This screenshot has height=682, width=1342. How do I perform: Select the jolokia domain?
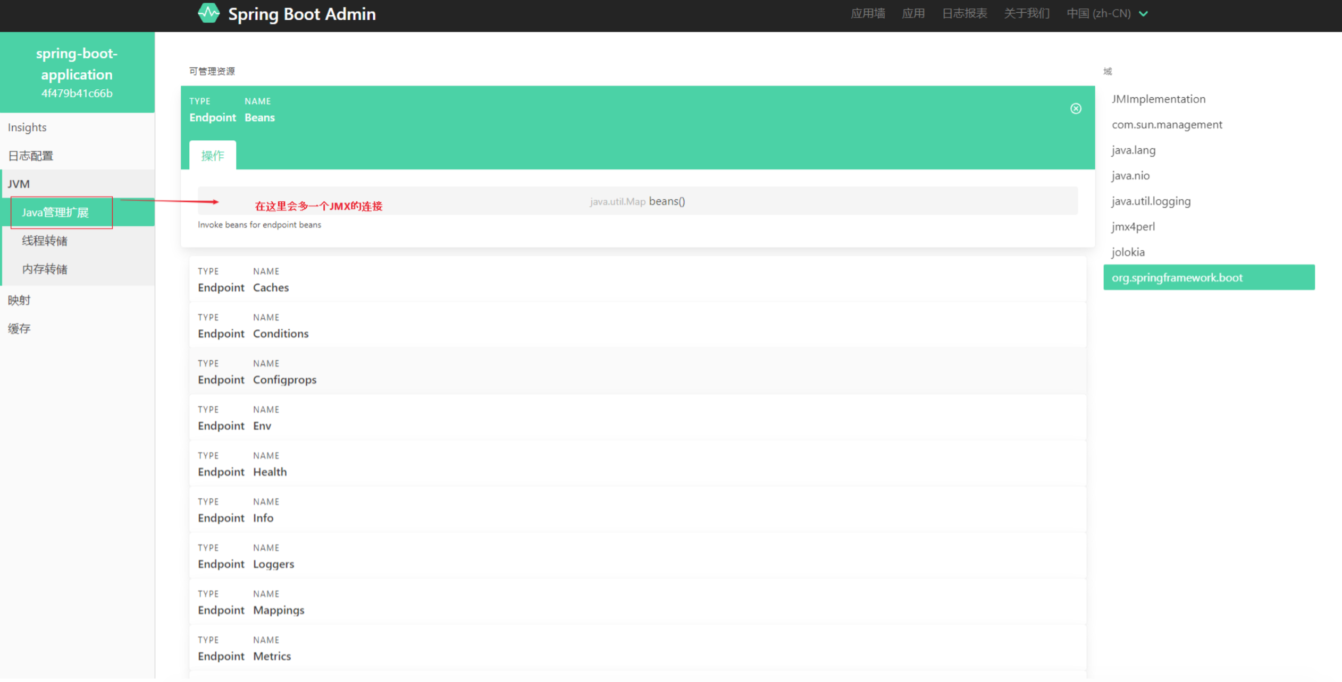pos(1209,252)
